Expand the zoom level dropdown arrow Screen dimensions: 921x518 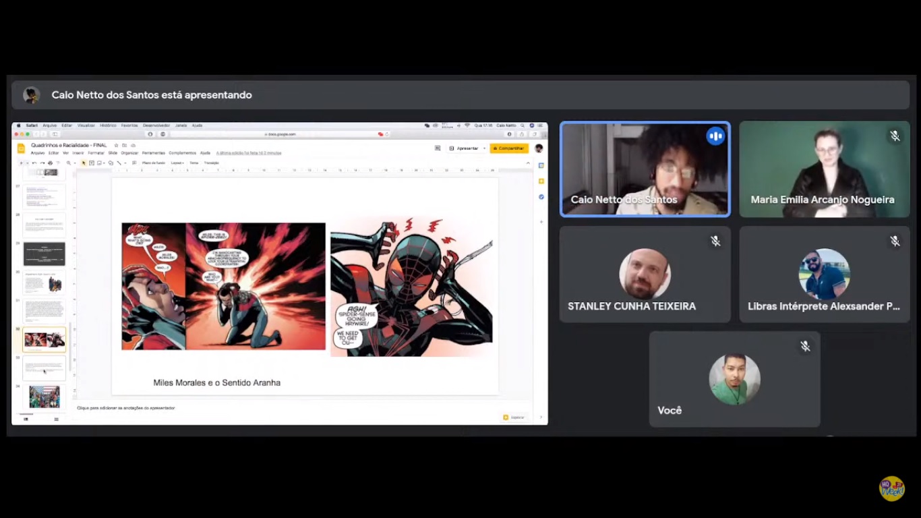coord(74,163)
